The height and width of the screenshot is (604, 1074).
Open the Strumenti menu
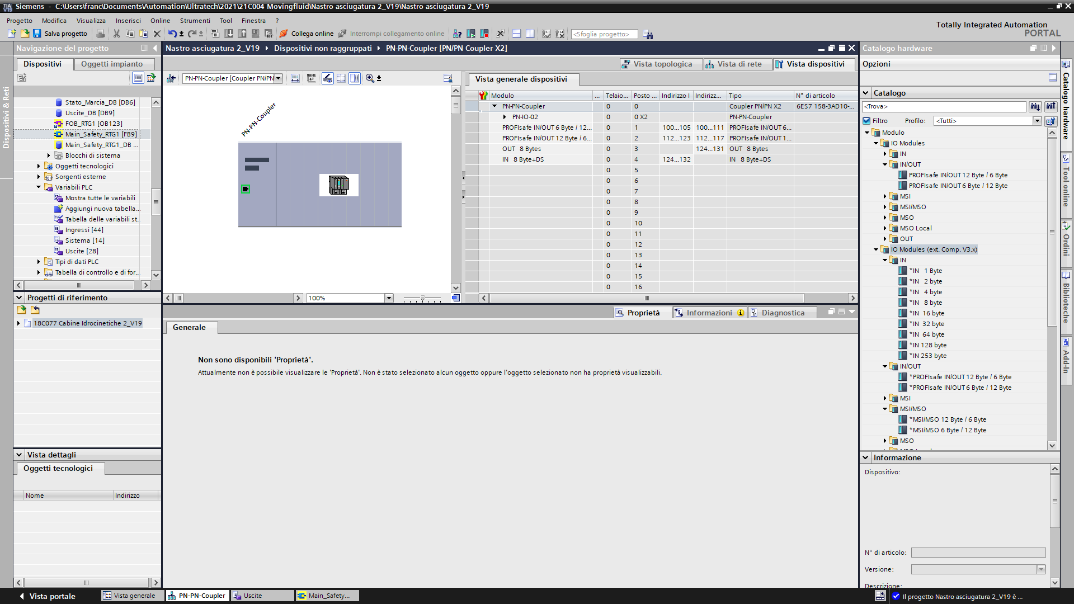click(195, 21)
